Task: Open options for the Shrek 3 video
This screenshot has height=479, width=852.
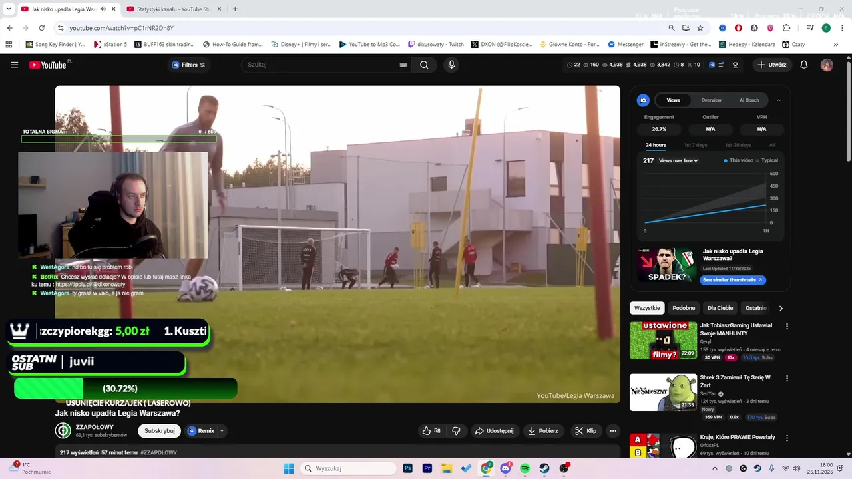Action: (787, 379)
